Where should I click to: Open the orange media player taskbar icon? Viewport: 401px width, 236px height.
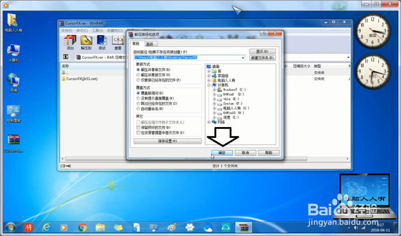pyautogui.click(x=64, y=227)
